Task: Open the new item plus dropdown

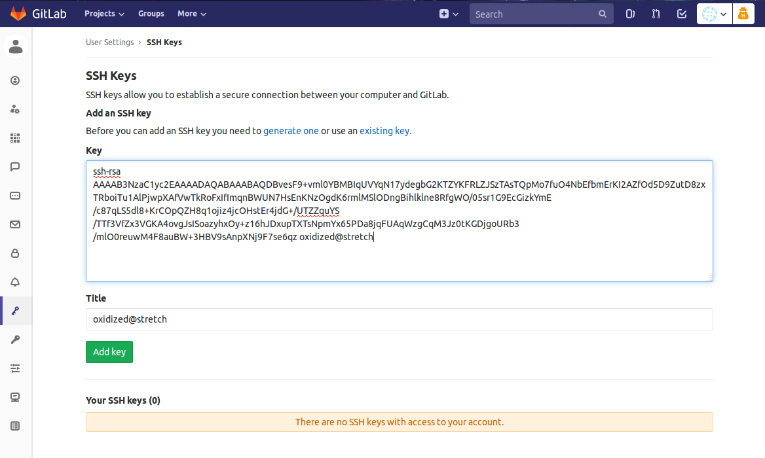Action: [x=449, y=14]
